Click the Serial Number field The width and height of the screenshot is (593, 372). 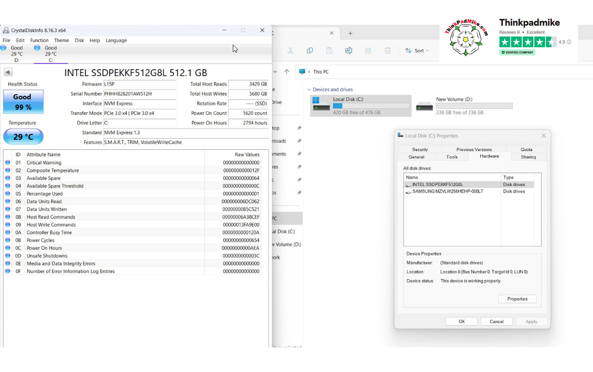(140, 94)
